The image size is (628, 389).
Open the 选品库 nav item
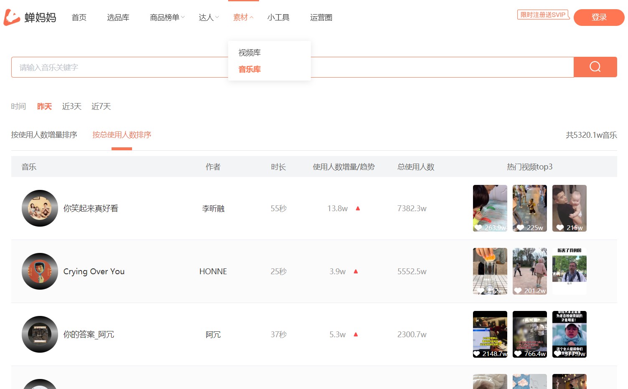click(118, 17)
